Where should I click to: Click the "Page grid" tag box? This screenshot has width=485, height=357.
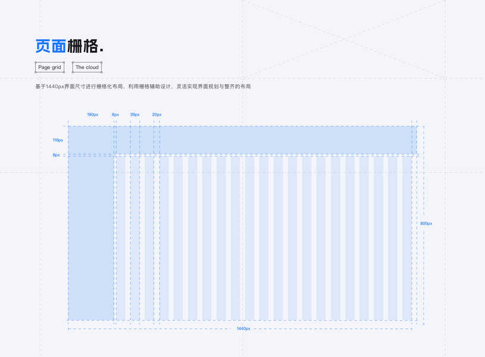coord(49,67)
